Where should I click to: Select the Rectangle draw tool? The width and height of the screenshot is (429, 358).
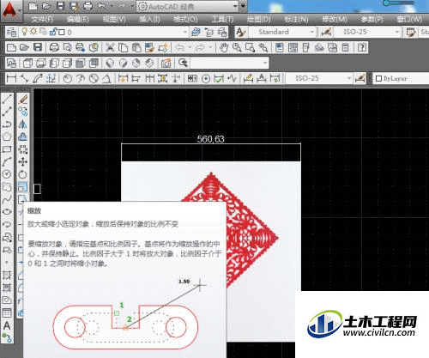(7, 149)
